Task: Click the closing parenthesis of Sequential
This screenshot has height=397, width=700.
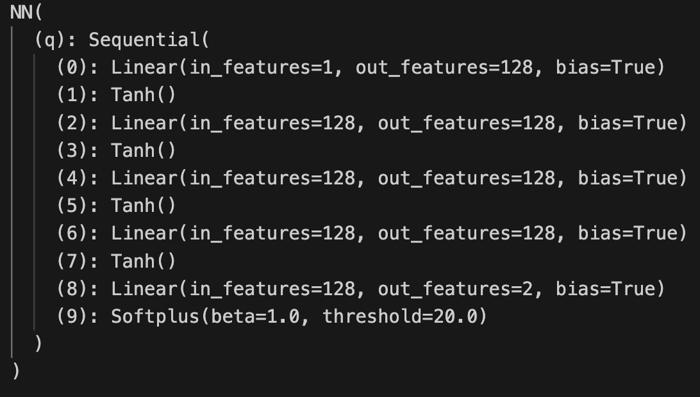Action: (x=38, y=344)
